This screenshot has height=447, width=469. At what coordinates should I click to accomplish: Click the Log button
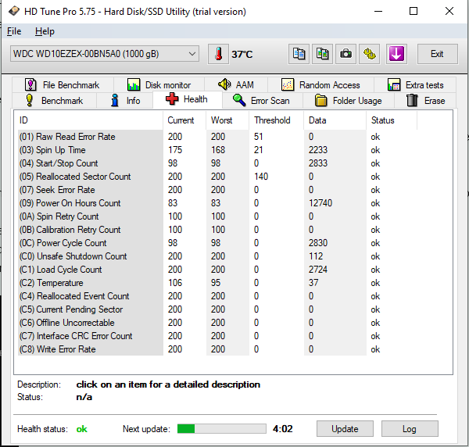coord(410,429)
